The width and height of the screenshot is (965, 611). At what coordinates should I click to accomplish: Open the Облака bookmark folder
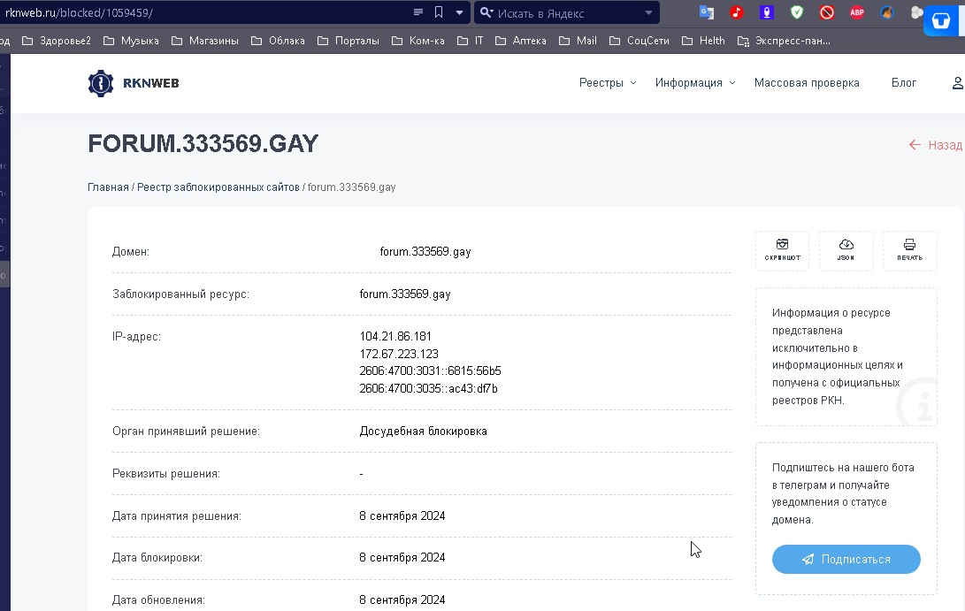[278, 41]
